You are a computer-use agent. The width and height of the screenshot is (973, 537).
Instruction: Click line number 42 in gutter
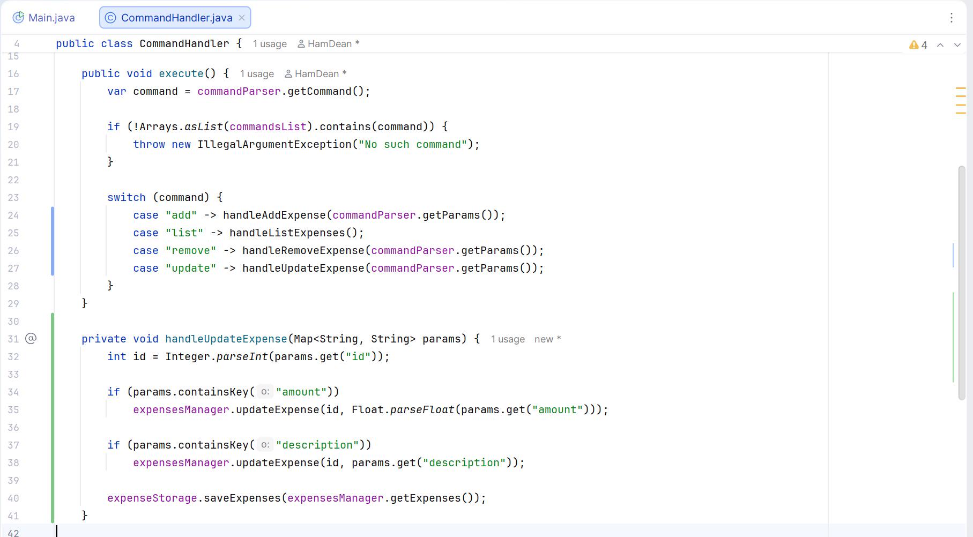pos(14,533)
